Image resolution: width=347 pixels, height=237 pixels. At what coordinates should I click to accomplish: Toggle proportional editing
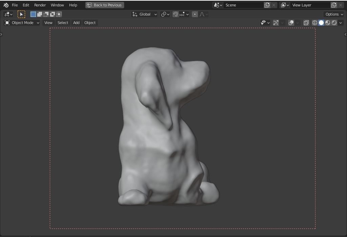click(195, 14)
